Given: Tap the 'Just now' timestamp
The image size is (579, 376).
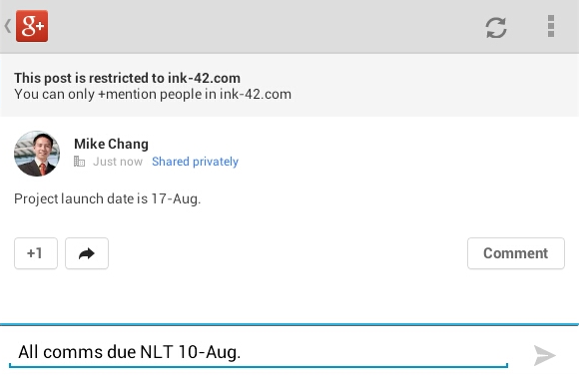Looking at the screenshot, I should (x=118, y=162).
